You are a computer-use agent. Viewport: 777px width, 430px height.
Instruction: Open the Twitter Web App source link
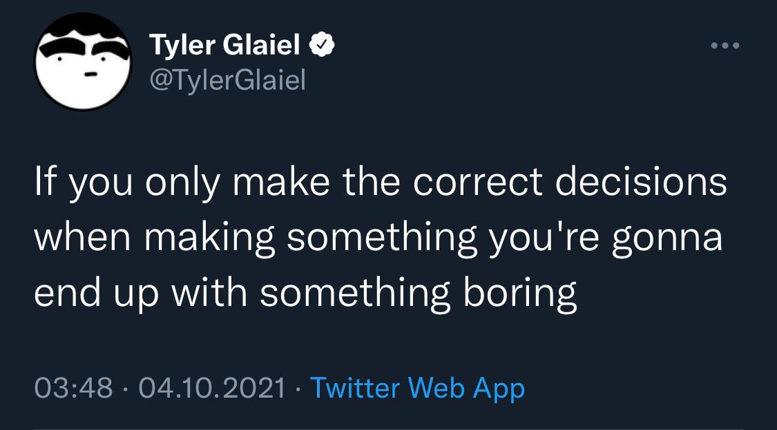click(x=417, y=388)
